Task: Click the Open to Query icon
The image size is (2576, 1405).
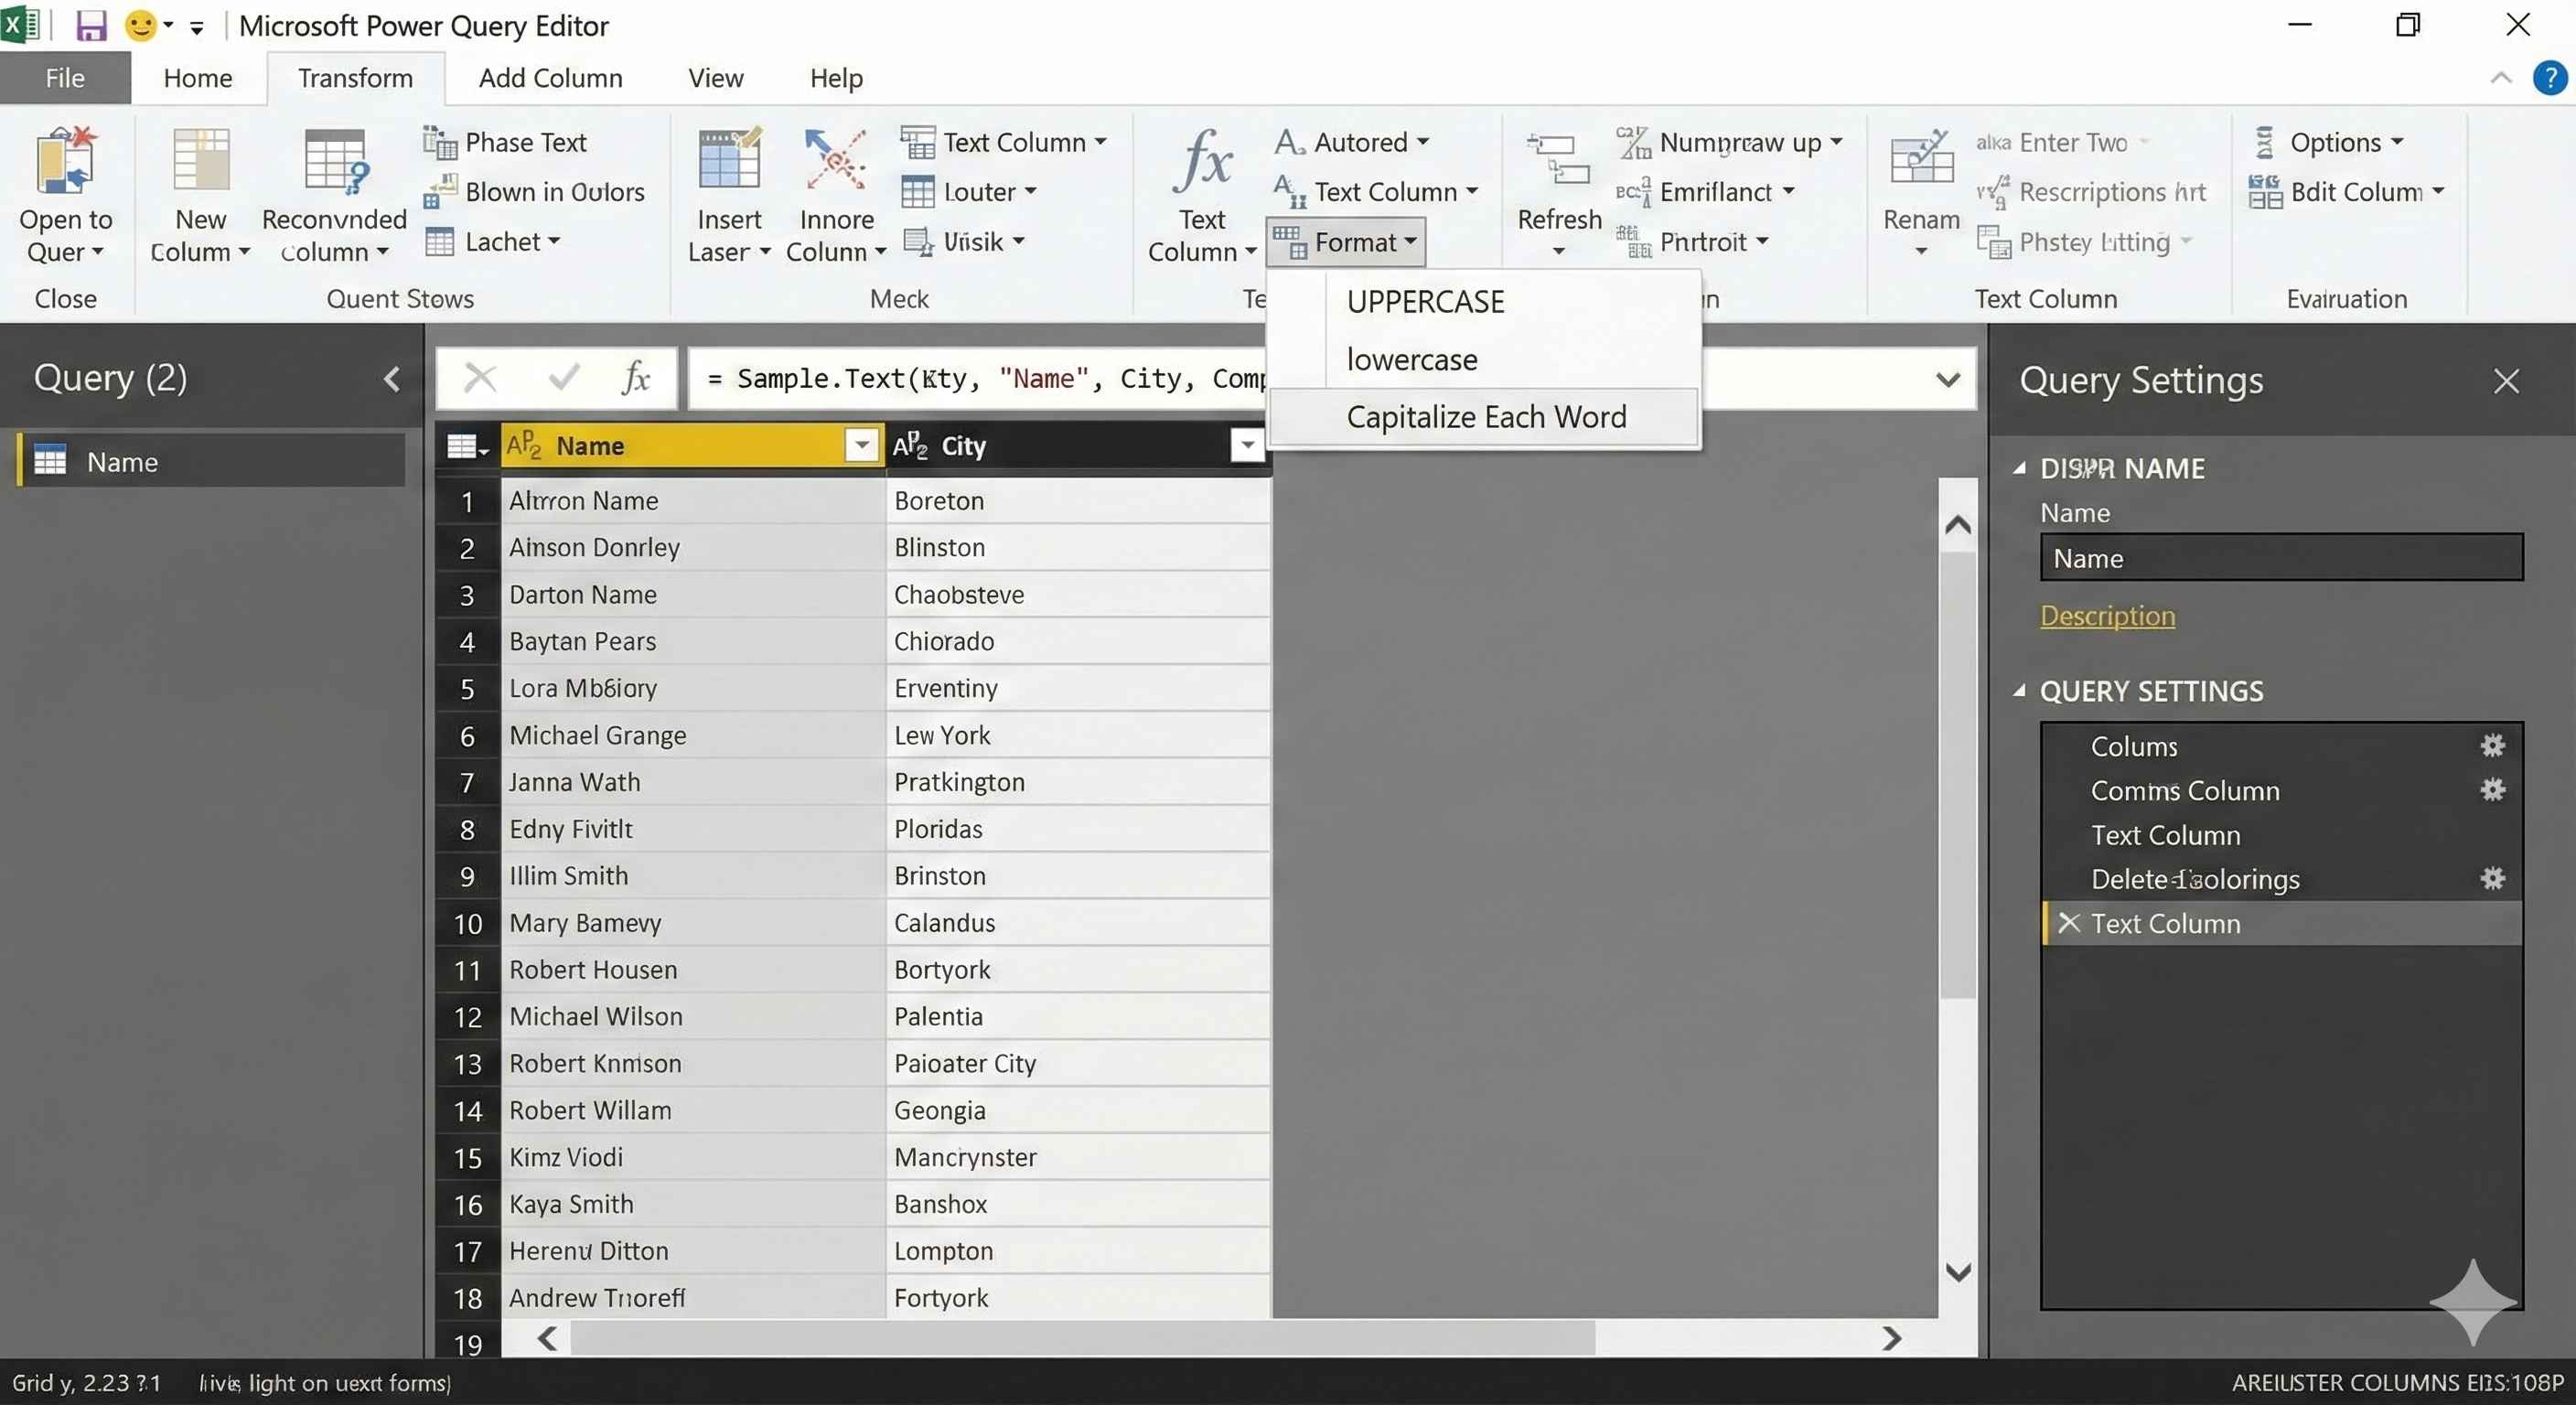Action: pos(65,162)
